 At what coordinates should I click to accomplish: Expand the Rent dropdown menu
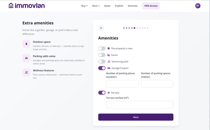[96, 6]
